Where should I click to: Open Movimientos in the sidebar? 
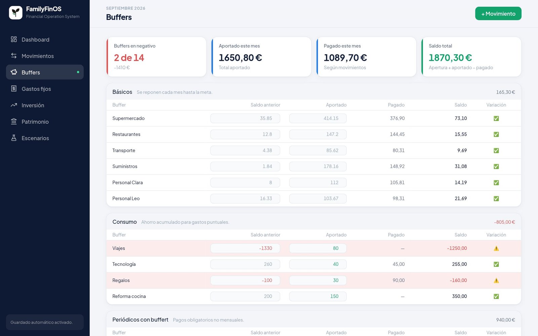click(45, 56)
